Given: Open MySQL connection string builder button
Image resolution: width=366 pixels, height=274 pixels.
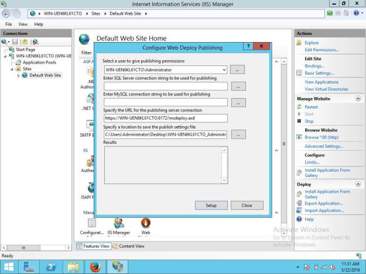Looking at the screenshot, I should click(238, 103).
